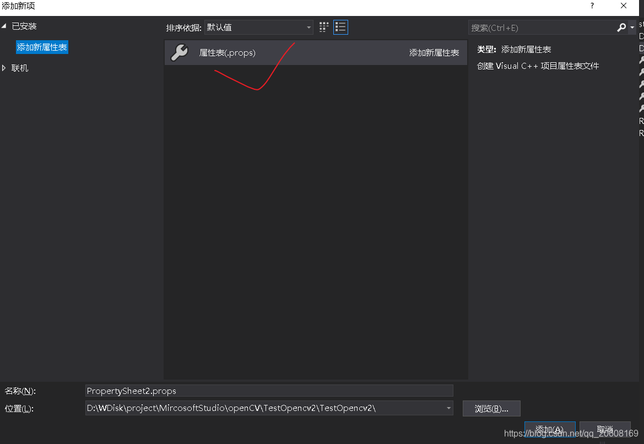644x444 pixels.
Task: Select the 联机 category label
Action: 20,68
